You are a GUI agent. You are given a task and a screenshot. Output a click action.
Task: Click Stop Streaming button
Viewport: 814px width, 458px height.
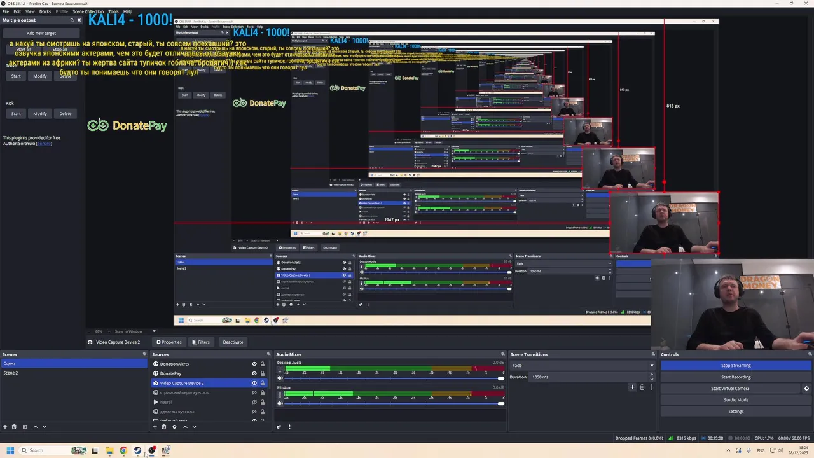point(736,366)
